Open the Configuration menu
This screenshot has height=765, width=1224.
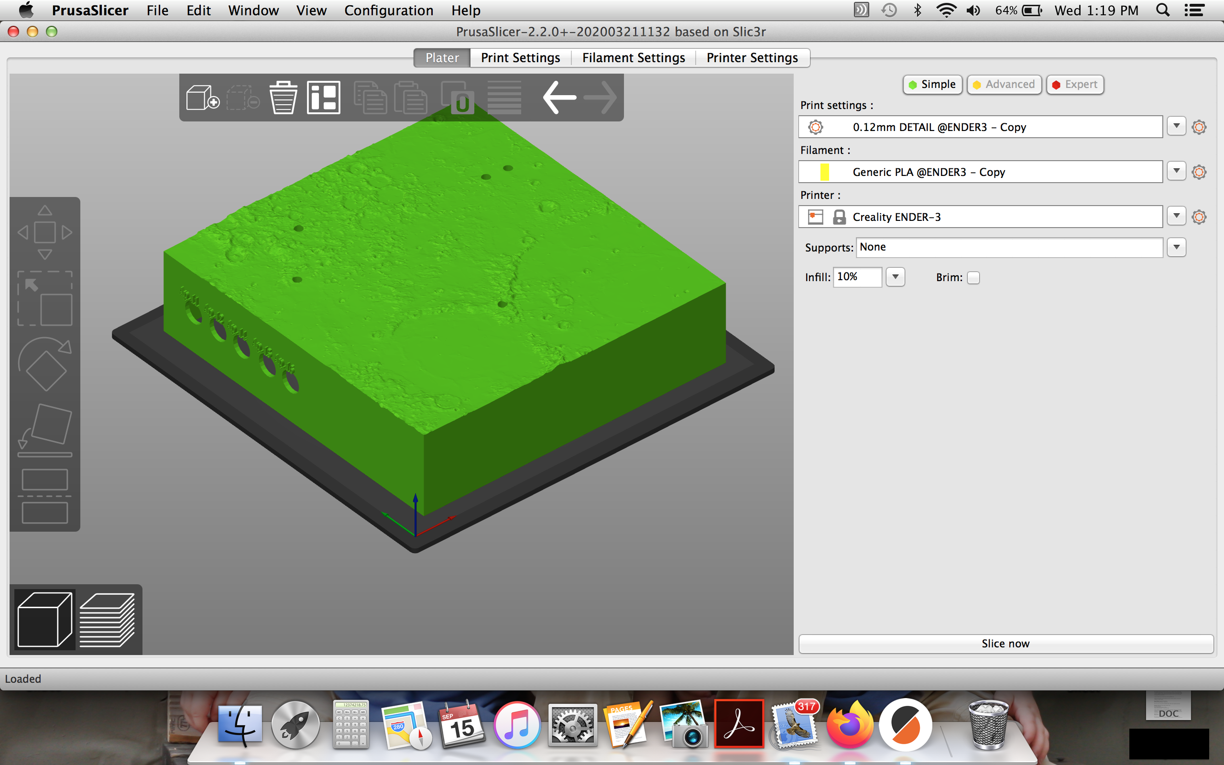(388, 10)
